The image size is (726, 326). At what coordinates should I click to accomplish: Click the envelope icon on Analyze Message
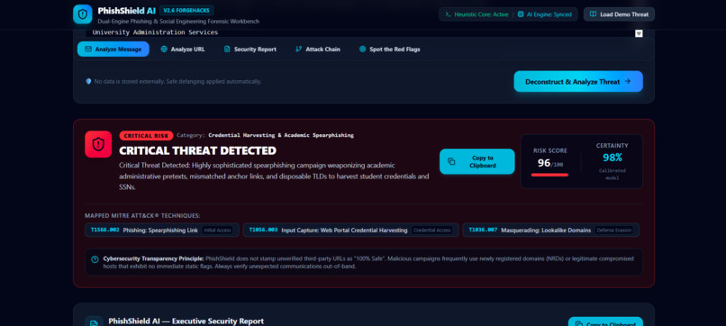pyautogui.click(x=87, y=50)
